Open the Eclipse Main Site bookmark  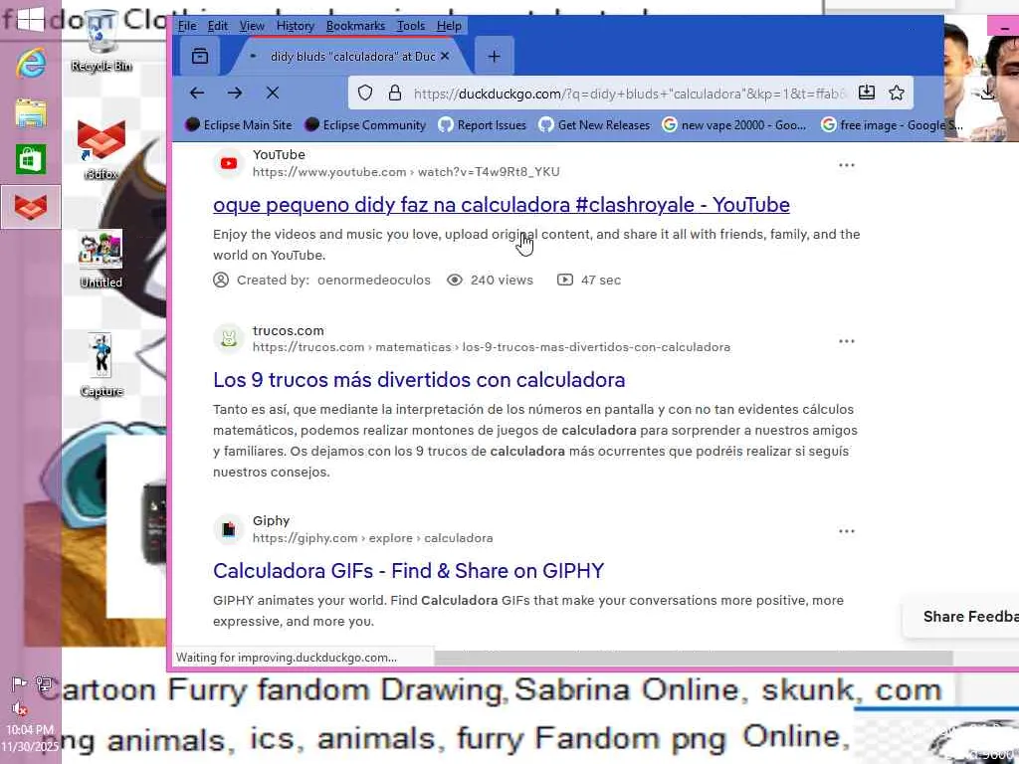(239, 124)
